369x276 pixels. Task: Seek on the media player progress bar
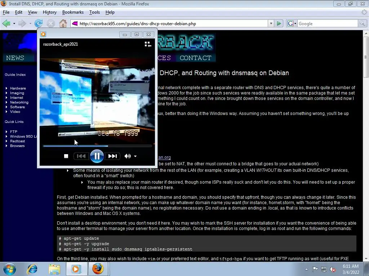click(97, 146)
